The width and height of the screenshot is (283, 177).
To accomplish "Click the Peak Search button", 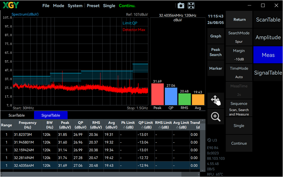I will [x=216, y=52].
